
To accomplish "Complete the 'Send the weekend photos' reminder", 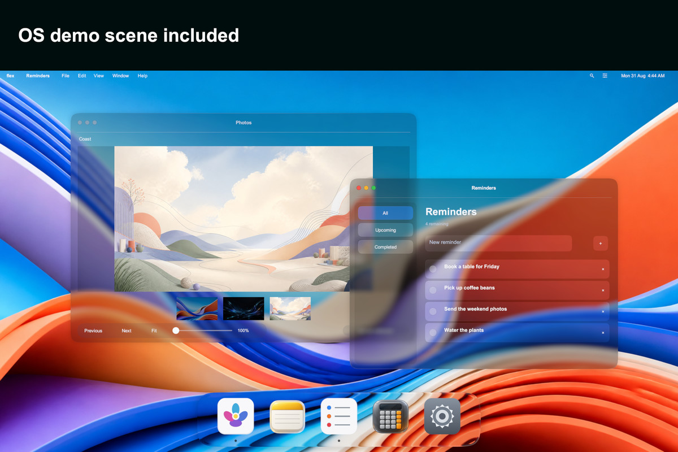I will [433, 312].
